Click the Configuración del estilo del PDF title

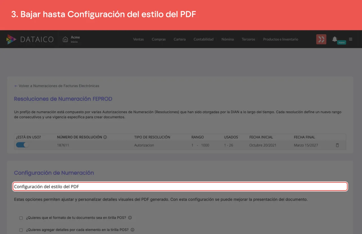coord(47,187)
